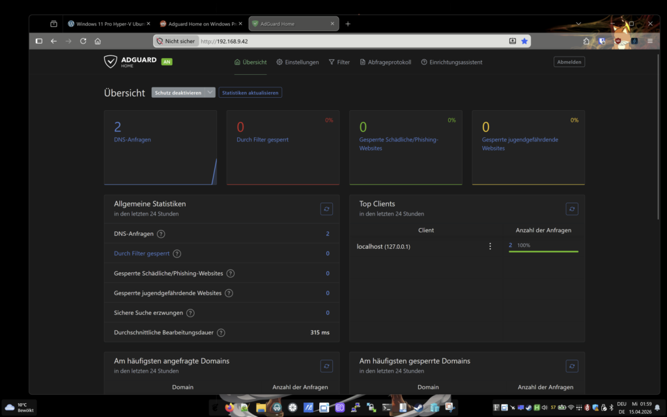Show help for Sichere Suche erzwungen
The height and width of the screenshot is (417, 667).
coord(190,313)
